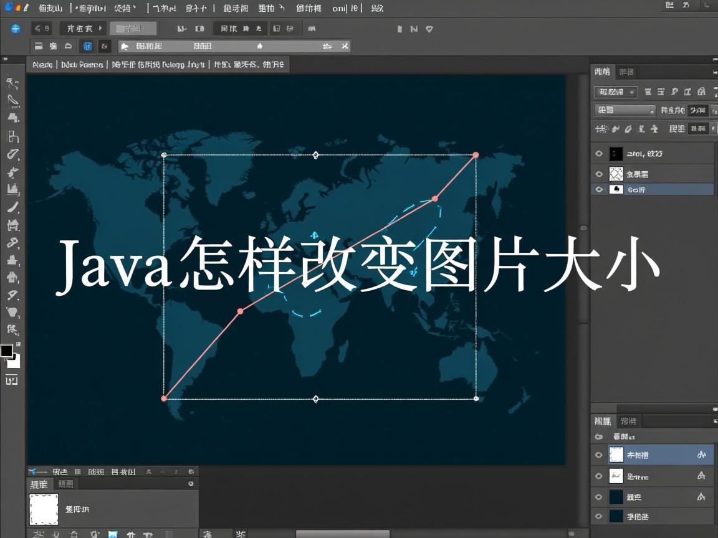
Task: Click the foreground color swatch in the toolbar
Action: click(x=7, y=352)
